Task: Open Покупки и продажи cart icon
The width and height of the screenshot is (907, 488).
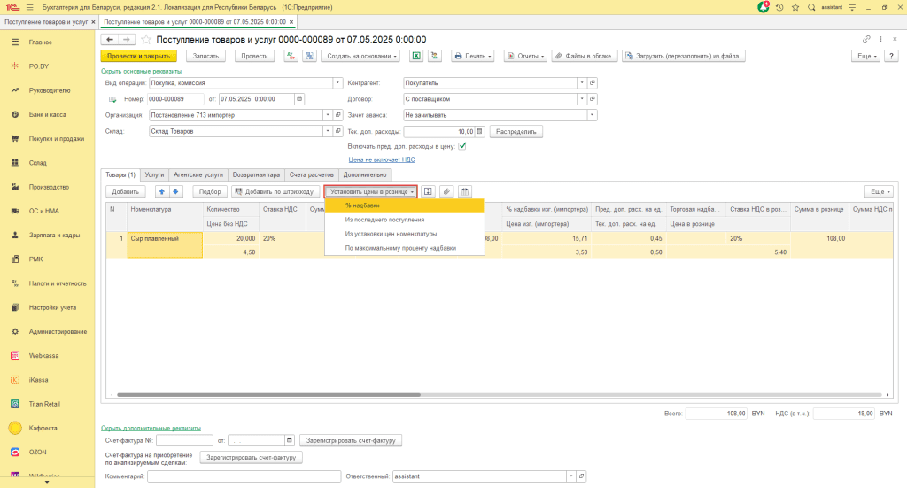Action: tap(15, 139)
